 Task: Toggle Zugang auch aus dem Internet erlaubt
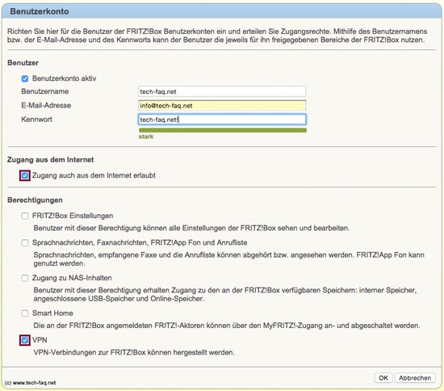tap(25, 175)
